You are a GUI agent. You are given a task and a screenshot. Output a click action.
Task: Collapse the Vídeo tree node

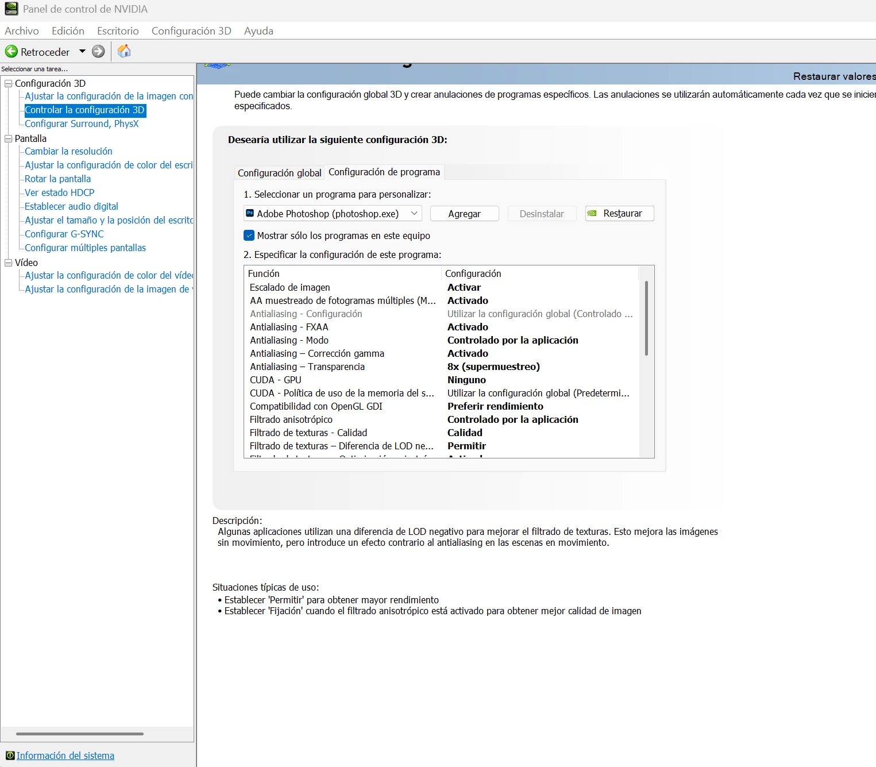[9, 263]
